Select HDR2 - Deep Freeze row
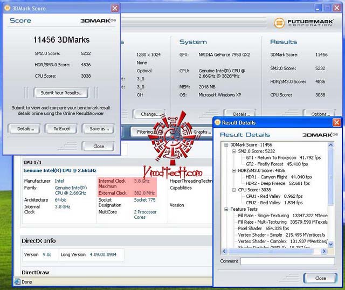This screenshot has width=345, height=290. click(278, 183)
